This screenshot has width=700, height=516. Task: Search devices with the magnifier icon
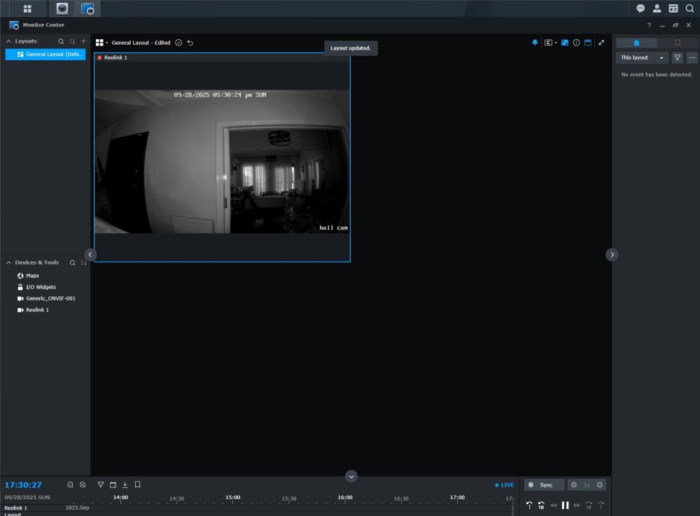click(72, 263)
